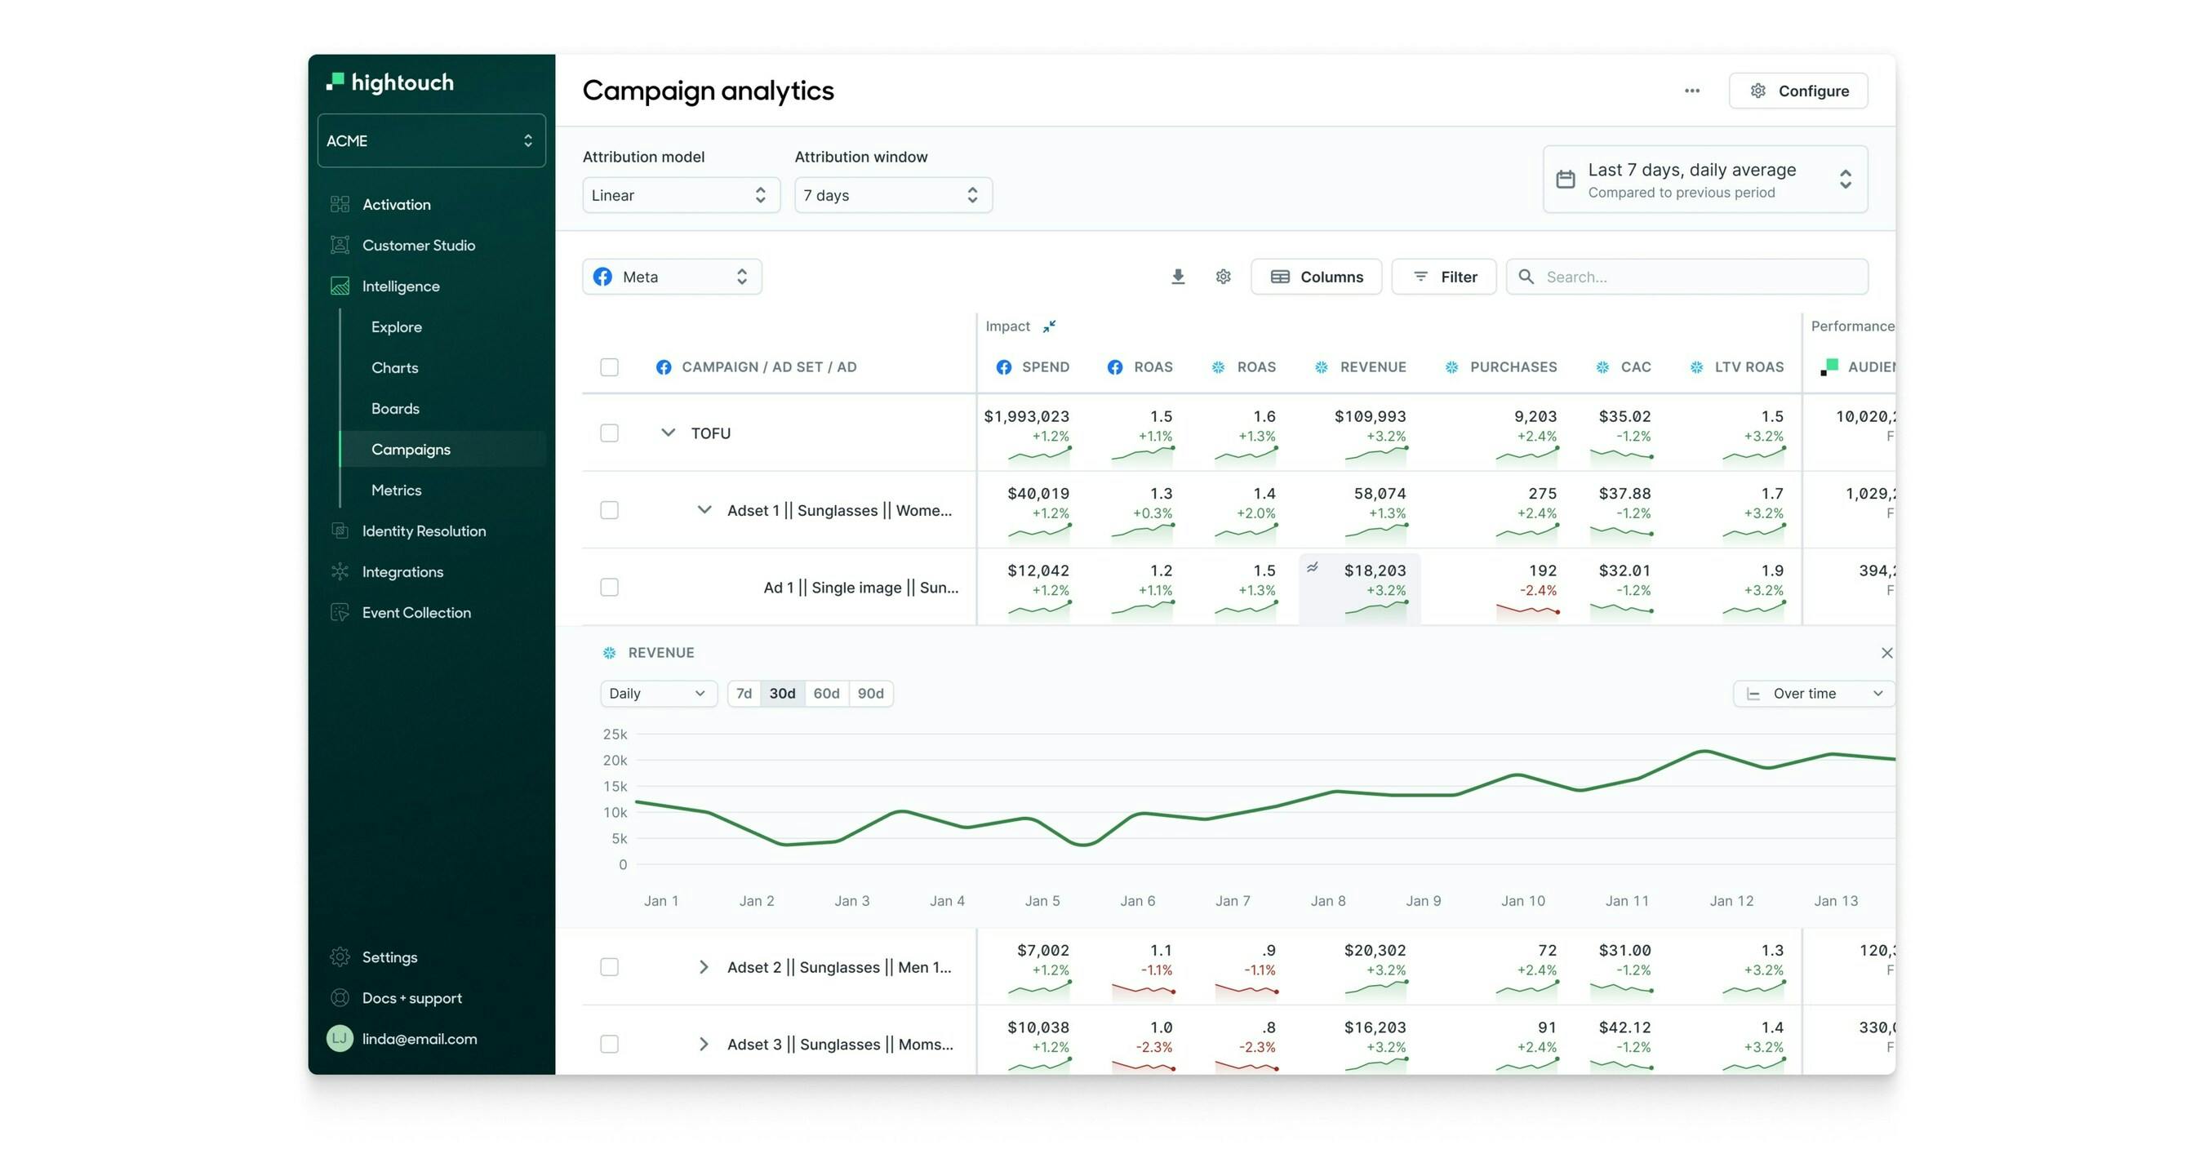This screenshot has height=1154, width=2204.
Task: Toggle the select-all header checkbox
Action: point(609,367)
